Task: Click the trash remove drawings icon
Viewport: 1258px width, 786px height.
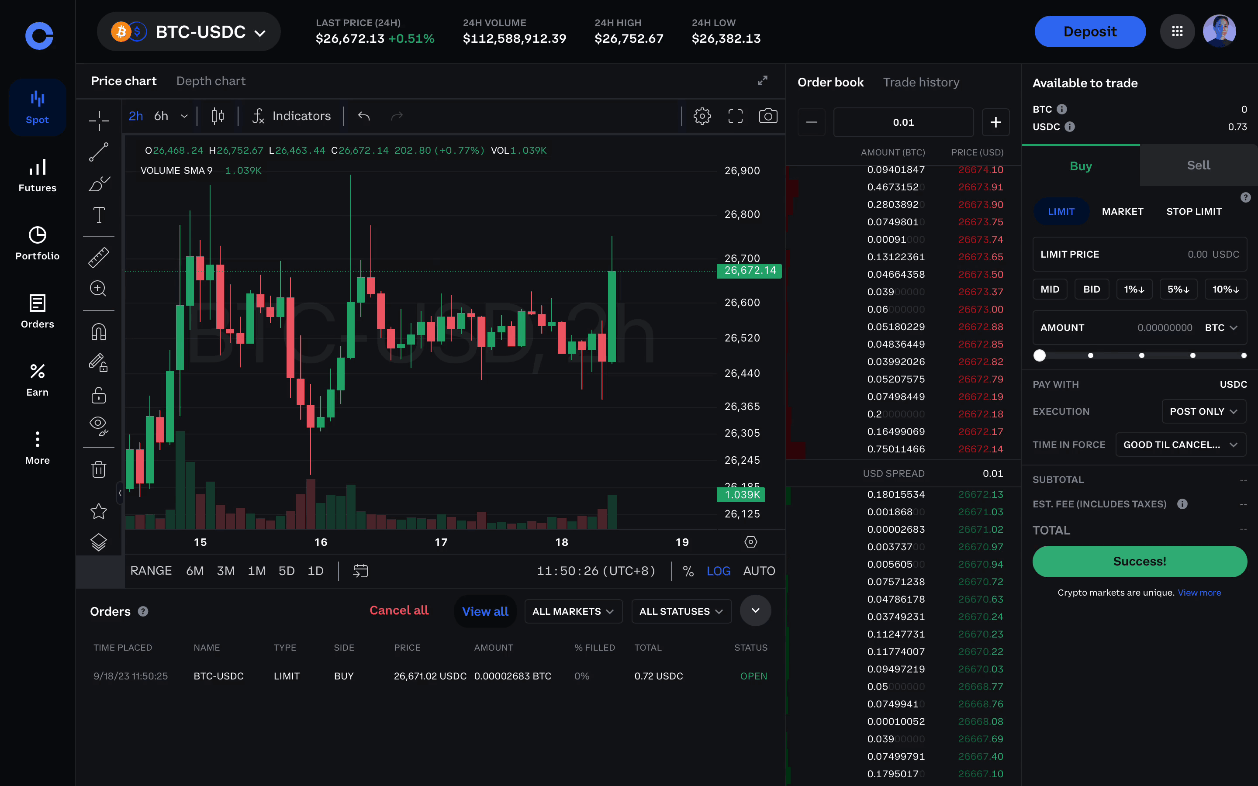Action: [x=98, y=469]
